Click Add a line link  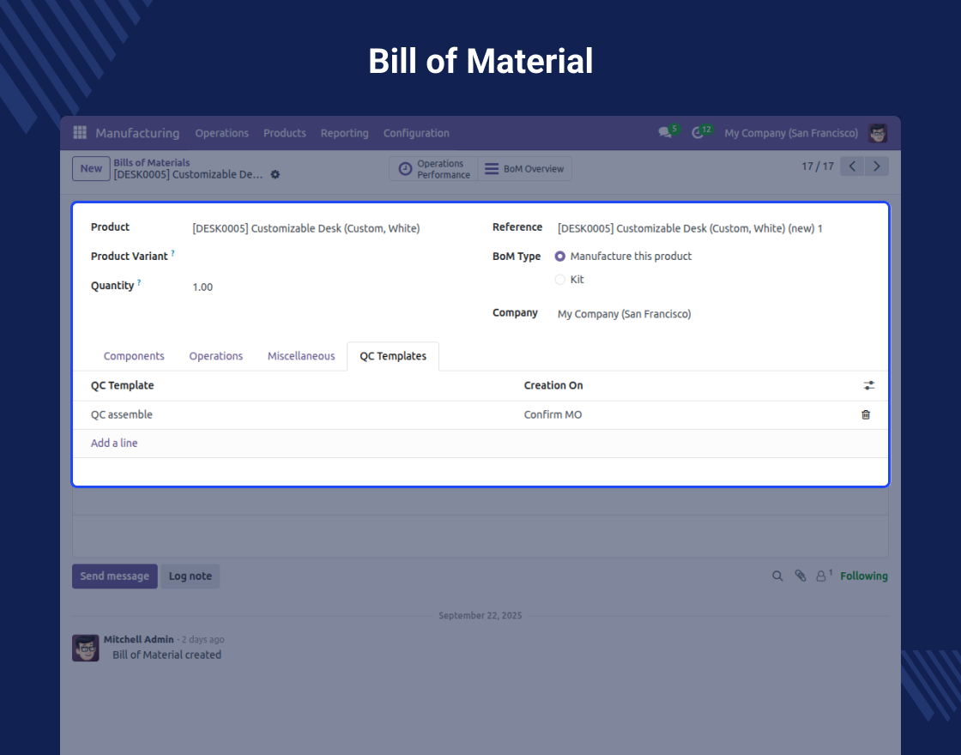click(114, 443)
